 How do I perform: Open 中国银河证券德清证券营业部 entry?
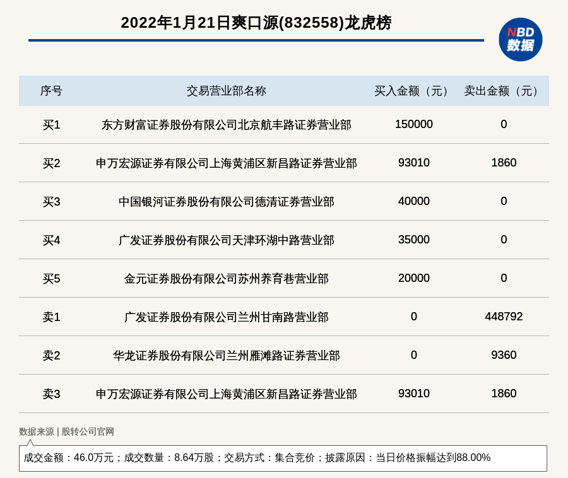pyautogui.click(x=226, y=202)
